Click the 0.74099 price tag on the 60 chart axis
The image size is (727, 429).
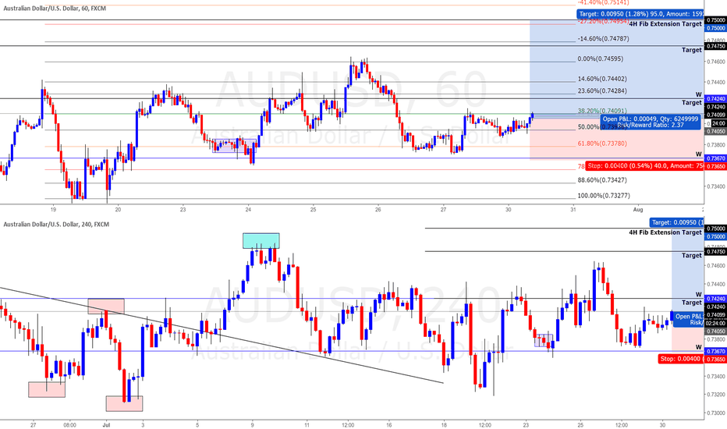click(x=715, y=115)
